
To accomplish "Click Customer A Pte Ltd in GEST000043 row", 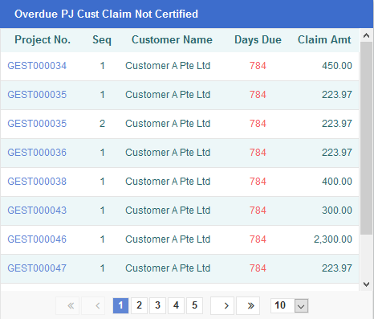I will (x=168, y=211).
